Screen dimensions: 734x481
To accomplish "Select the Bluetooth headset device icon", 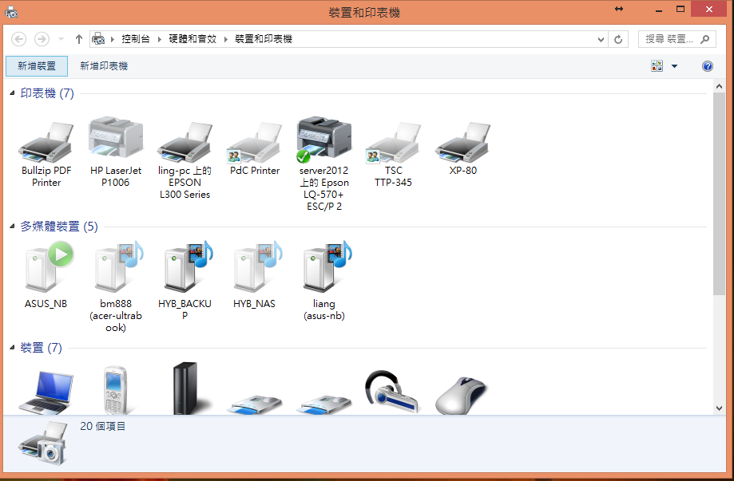I will point(391,392).
